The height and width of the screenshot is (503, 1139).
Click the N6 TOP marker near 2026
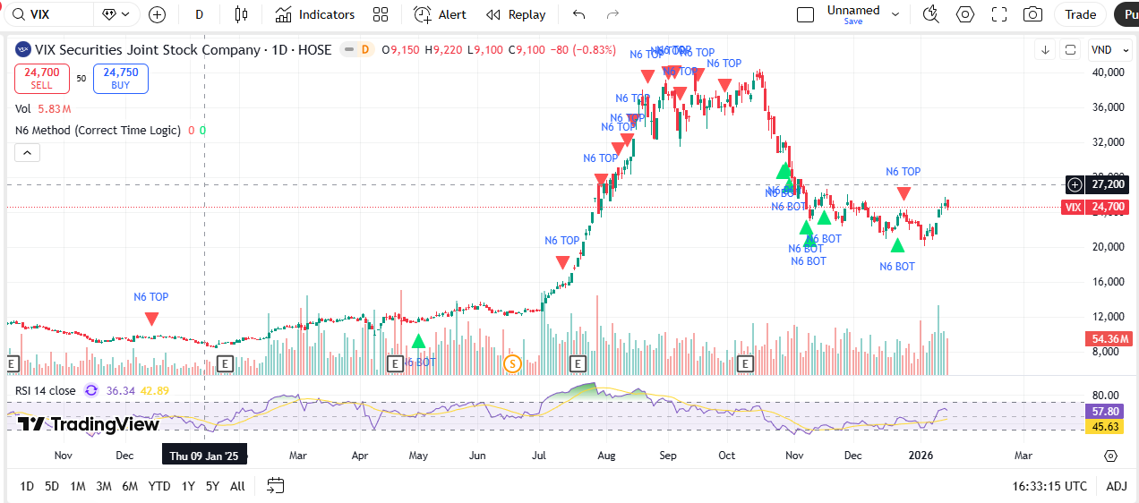coord(904,193)
